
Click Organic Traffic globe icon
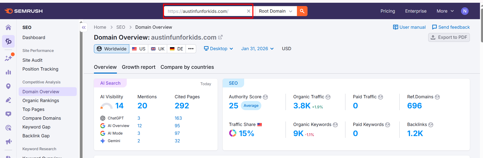coord(328,97)
